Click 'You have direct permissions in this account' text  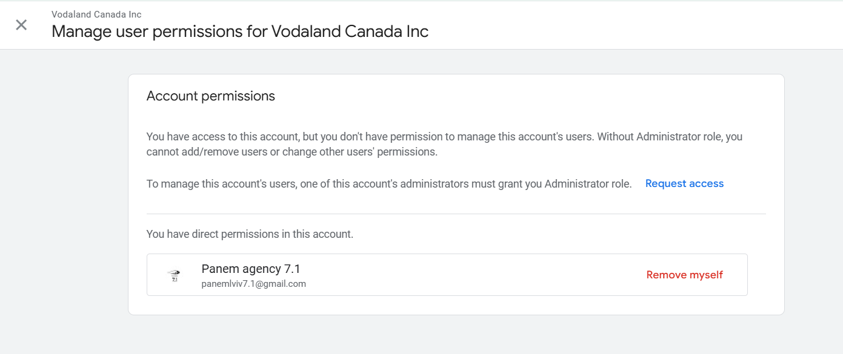(x=250, y=234)
